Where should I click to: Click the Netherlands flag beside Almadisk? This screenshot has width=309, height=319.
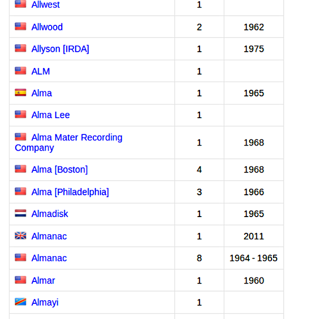[20, 214]
